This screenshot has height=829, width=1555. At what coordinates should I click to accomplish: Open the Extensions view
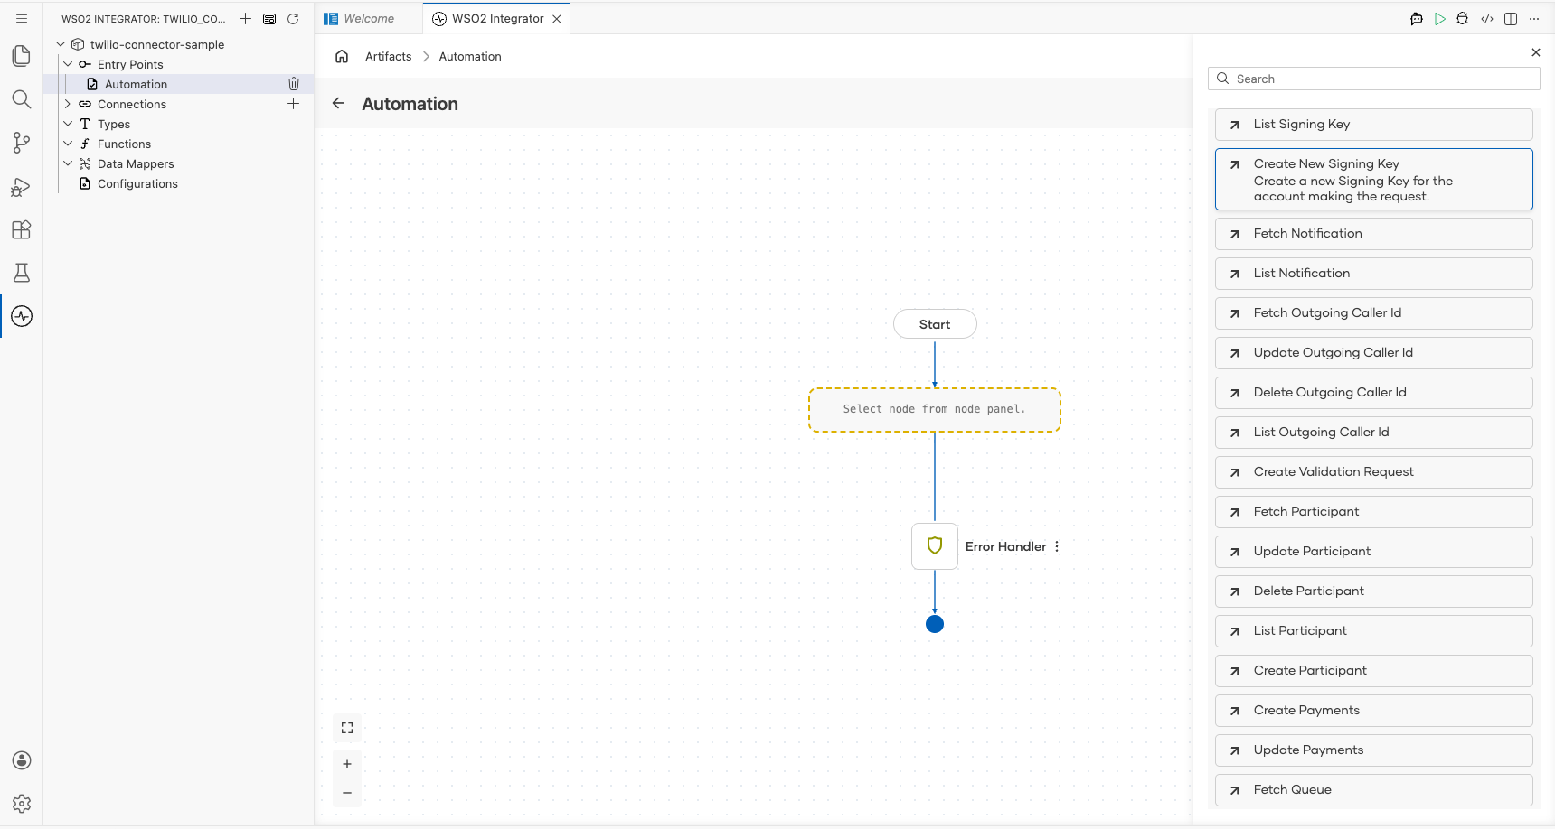click(22, 229)
